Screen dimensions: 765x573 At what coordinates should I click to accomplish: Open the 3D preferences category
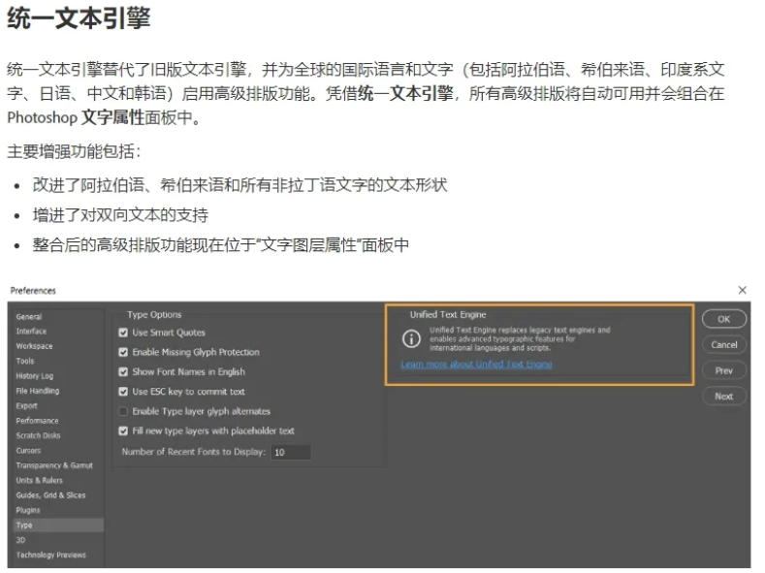20,540
